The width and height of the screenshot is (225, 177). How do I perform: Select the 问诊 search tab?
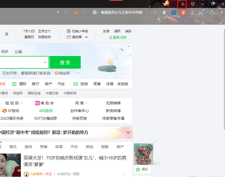tap(4, 52)
